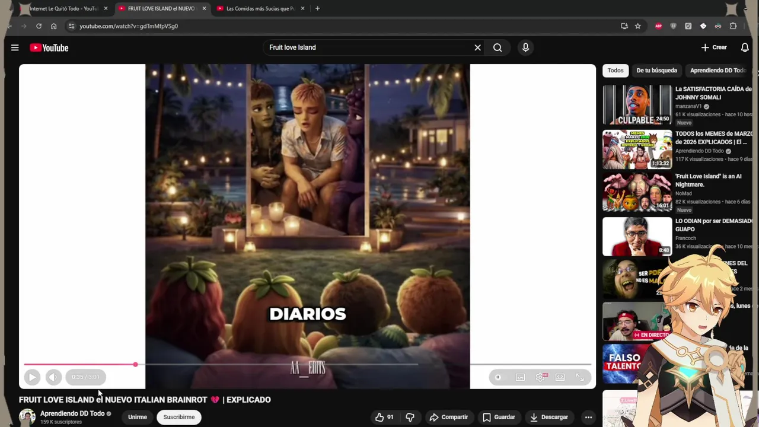Open the three-dot more actions menu

point(588,417)
